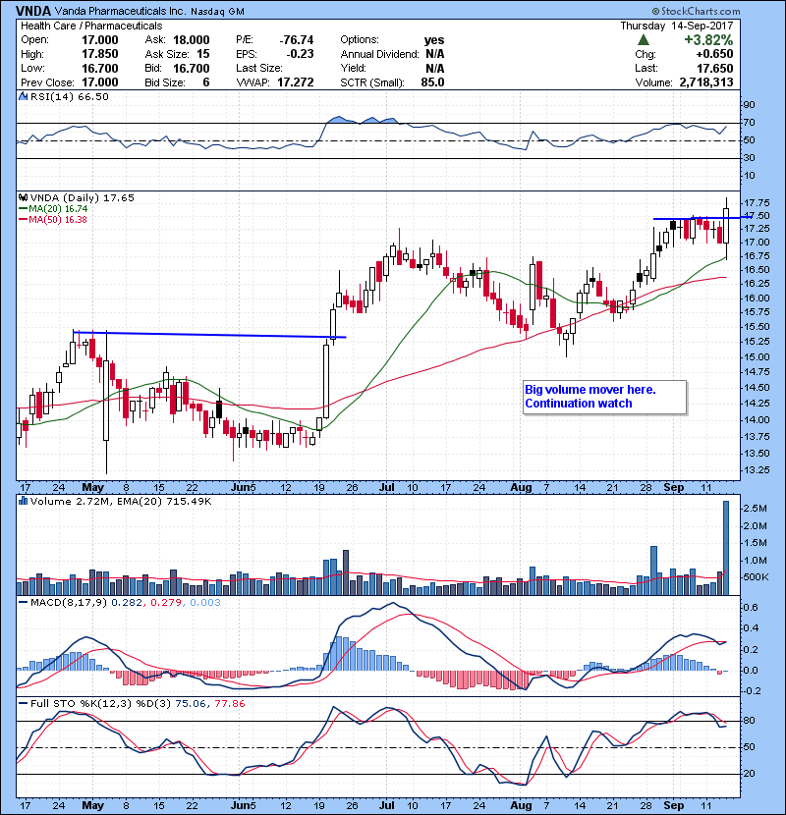Click the Vanda Pharmaceuticals Inc. company name

(x=120, y=11)
